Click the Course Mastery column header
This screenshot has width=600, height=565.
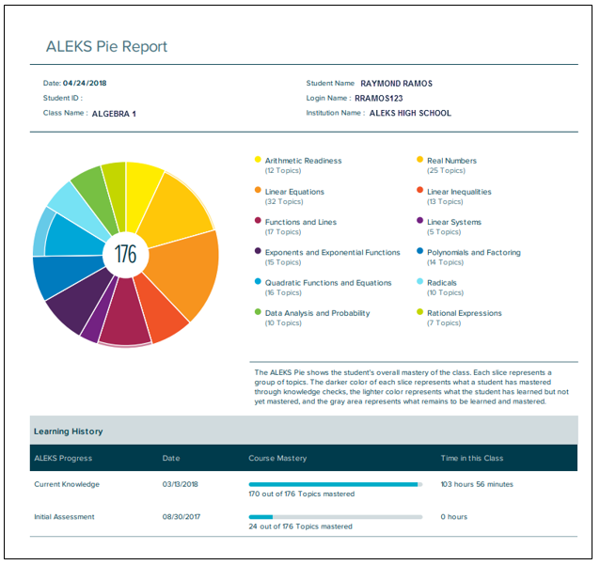pyautogui.click(x=277, y=458)
